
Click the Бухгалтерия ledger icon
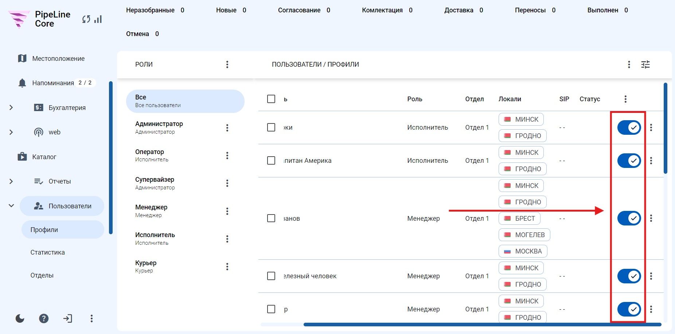[39, 107]
